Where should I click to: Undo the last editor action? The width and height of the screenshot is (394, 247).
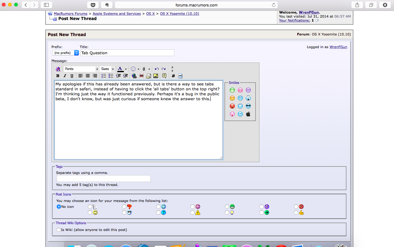pos(157,69)
